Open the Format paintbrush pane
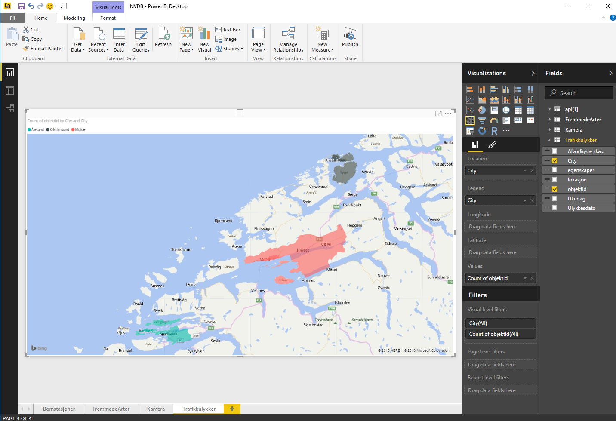Viewport: 616px width, 421px height. tap(493, 144)
